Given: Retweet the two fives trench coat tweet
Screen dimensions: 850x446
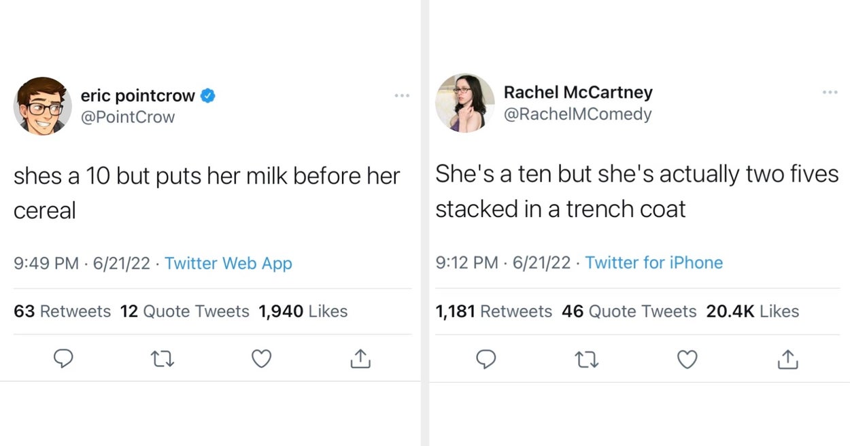Looking at the screenshot, I should [x=587, y=359].
